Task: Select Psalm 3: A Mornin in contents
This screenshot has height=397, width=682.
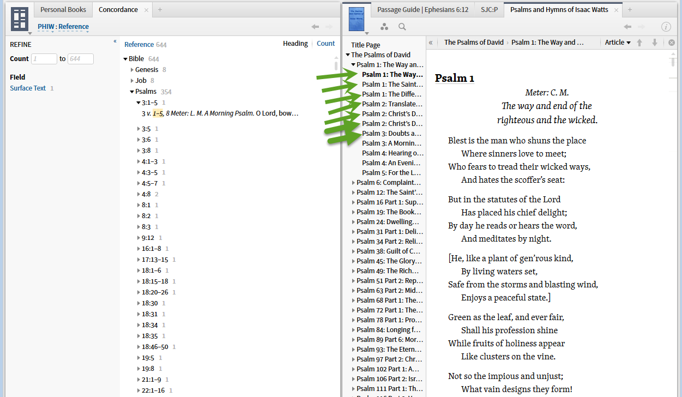Action: tap(393, 143)
